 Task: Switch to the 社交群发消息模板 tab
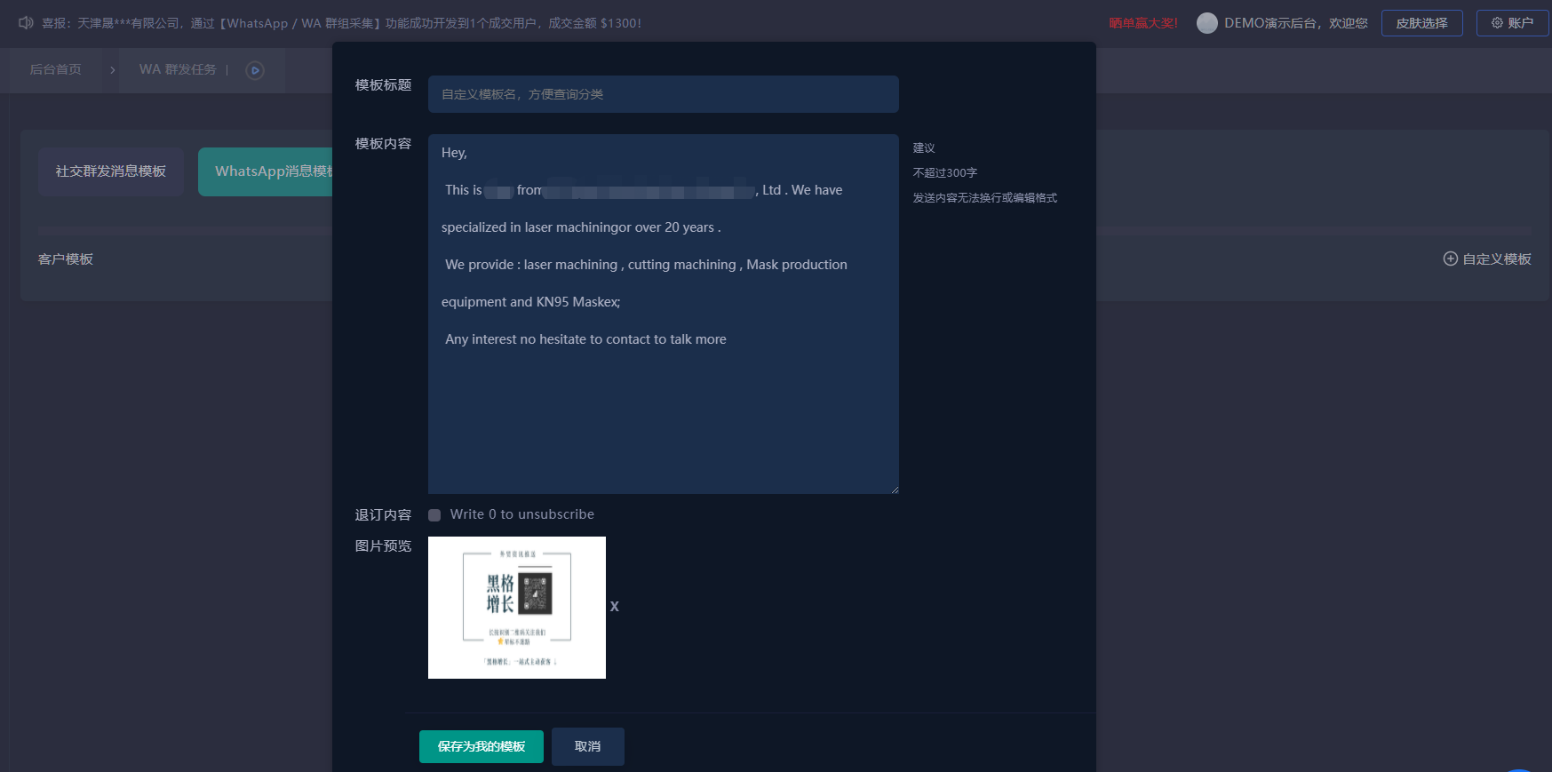[111, 171]
